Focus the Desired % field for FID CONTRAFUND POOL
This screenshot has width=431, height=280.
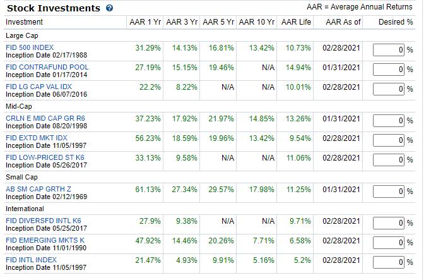click(389, 70)
